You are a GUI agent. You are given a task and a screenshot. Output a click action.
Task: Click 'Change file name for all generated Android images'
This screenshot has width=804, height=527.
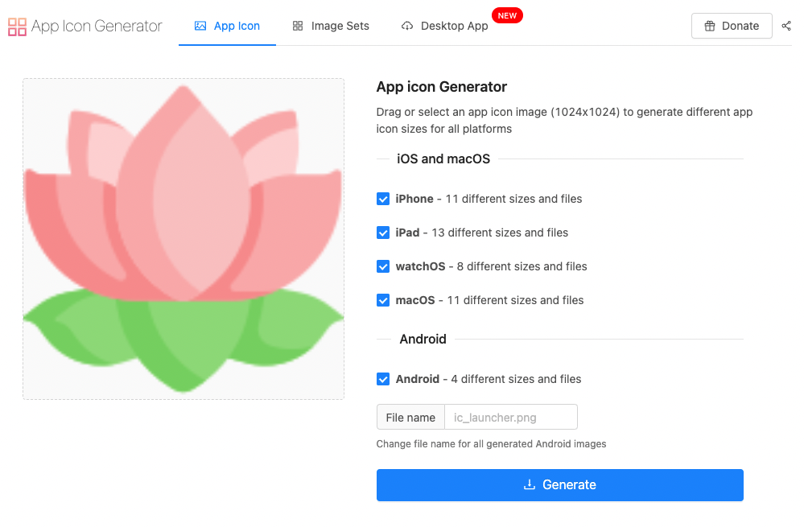click(491, 444)
